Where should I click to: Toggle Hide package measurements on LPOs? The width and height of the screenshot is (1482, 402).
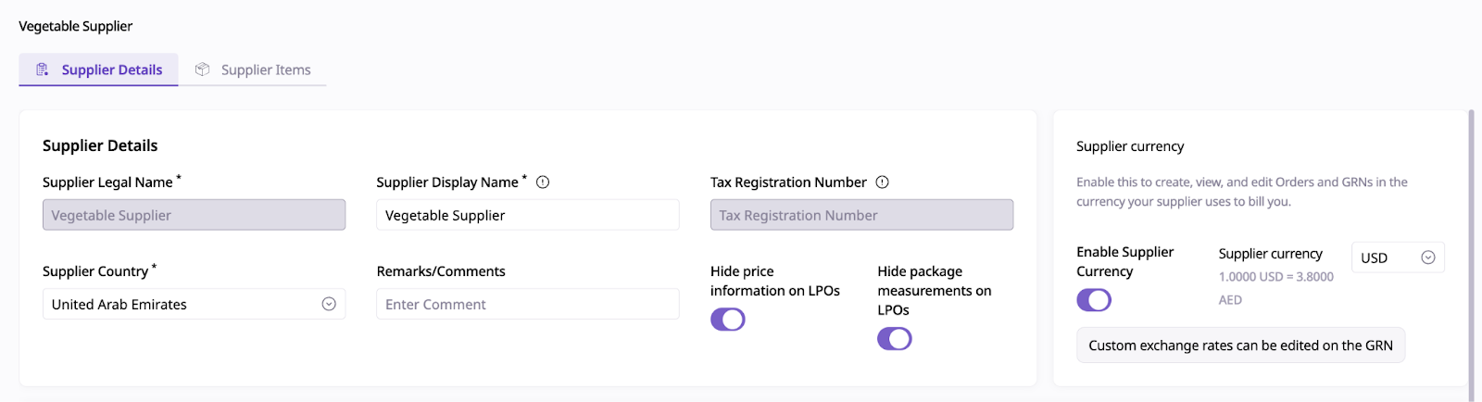(895, 339)
